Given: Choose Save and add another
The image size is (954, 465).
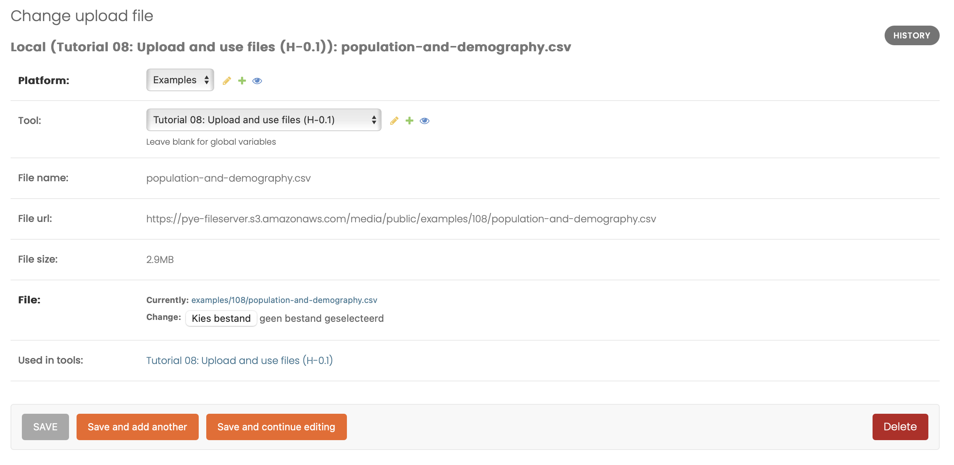Looking at the screenshot, I should coord(137,427).
